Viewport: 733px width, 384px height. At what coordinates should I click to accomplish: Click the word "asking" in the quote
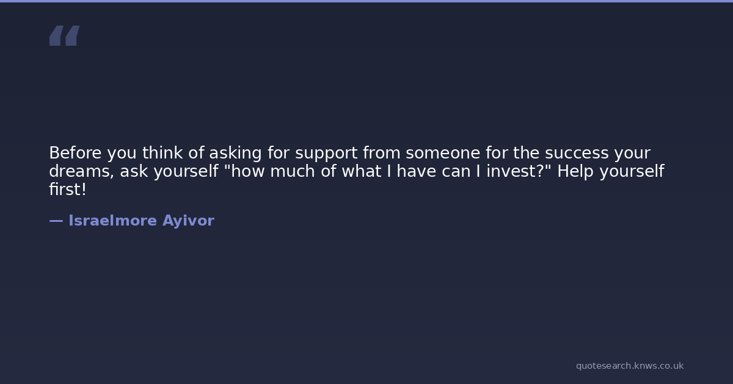pyautogui.click(x=235, y=153)
